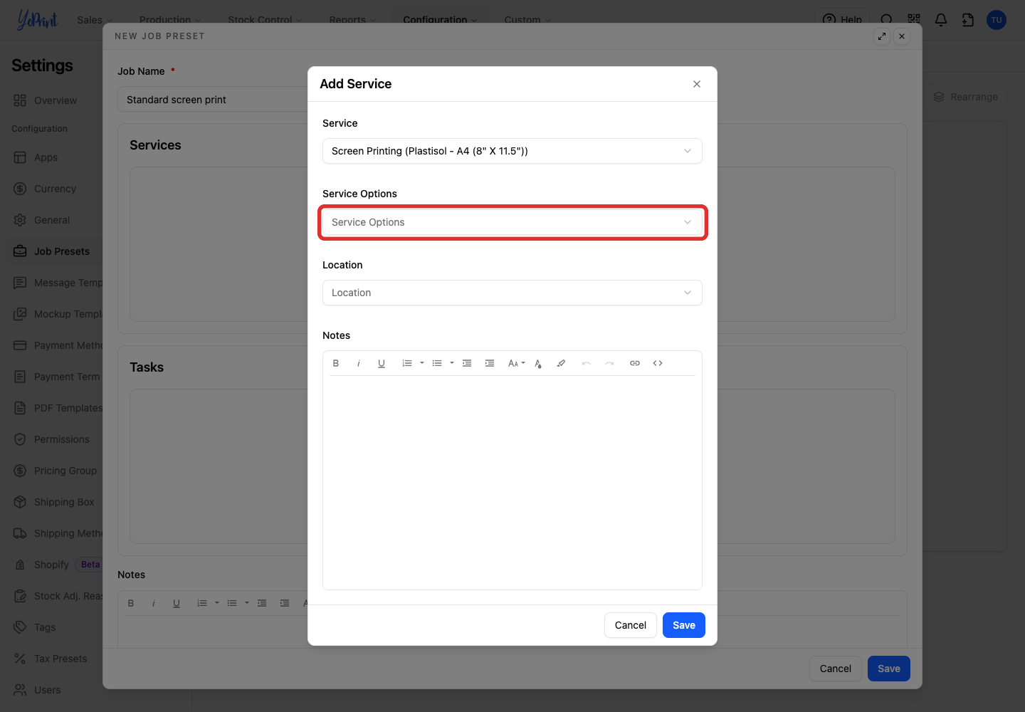Insert a link in Add Service notes
Image resolution: width=1025 pixels, height=712 pixels.
635,363
